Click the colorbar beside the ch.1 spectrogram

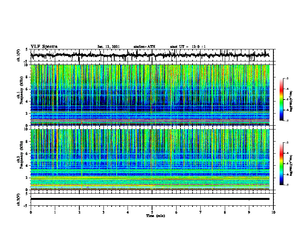pyautogui.click(x=282, y=100)
